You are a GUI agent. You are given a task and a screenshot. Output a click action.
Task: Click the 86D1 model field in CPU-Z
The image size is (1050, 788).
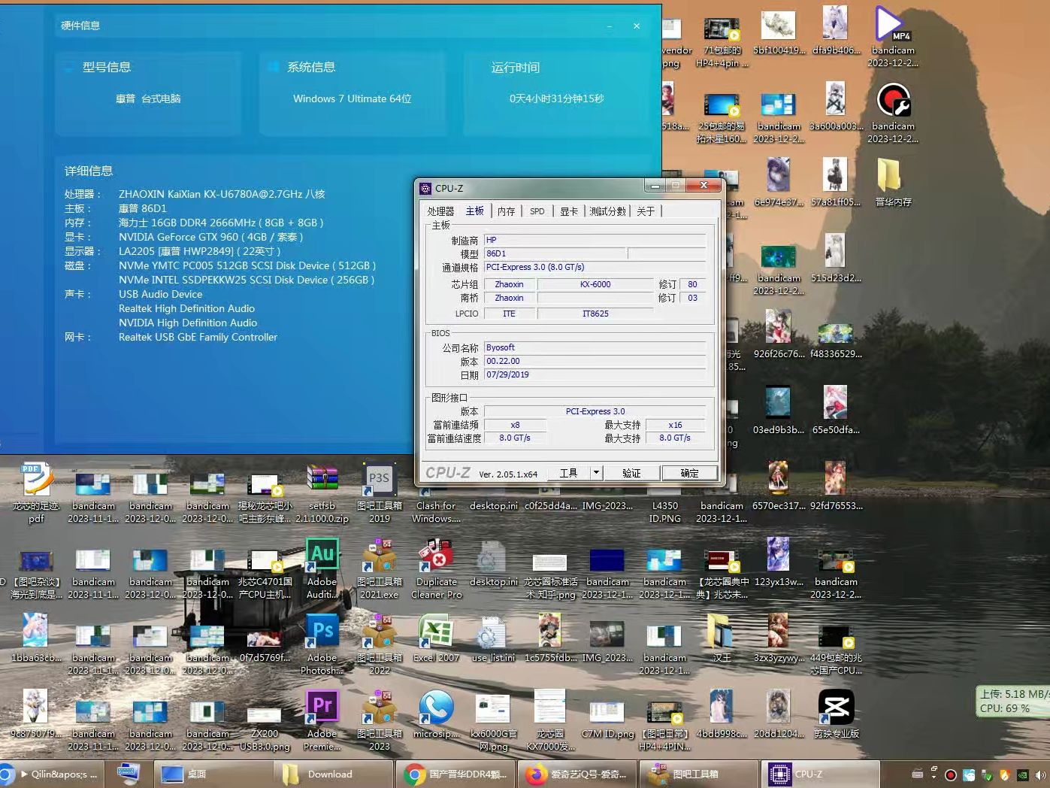click(x=555, y=254)
